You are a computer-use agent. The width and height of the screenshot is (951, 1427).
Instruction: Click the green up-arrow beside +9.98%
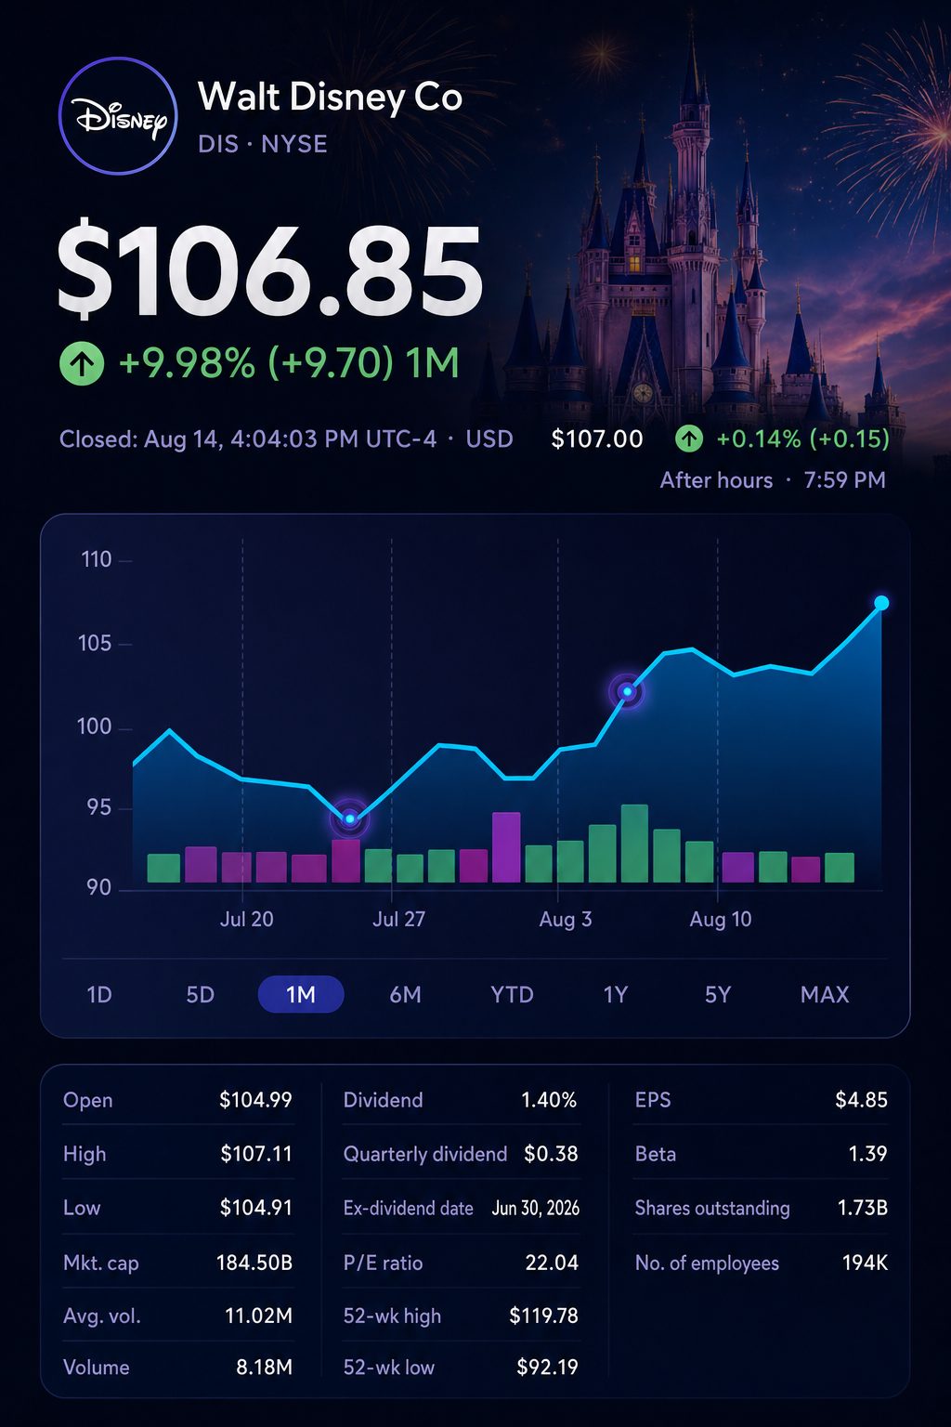coord(82,363)
